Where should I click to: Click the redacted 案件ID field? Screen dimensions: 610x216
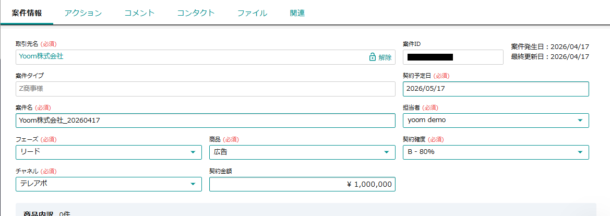(452, 57)
